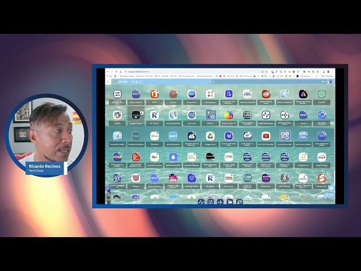361x271 pixels.
Task: Open the folder icon in bottom dock
Action: (230, 202)
